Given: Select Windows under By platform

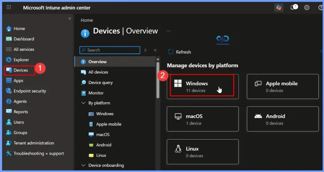Looking at the screenshot, I should (105, 114).
